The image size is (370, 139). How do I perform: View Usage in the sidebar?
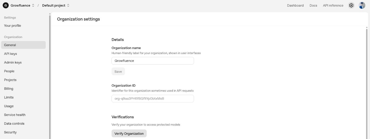pos(9,106)
